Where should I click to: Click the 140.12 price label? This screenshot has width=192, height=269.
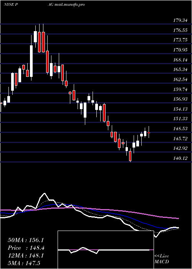tap(180, 158)
